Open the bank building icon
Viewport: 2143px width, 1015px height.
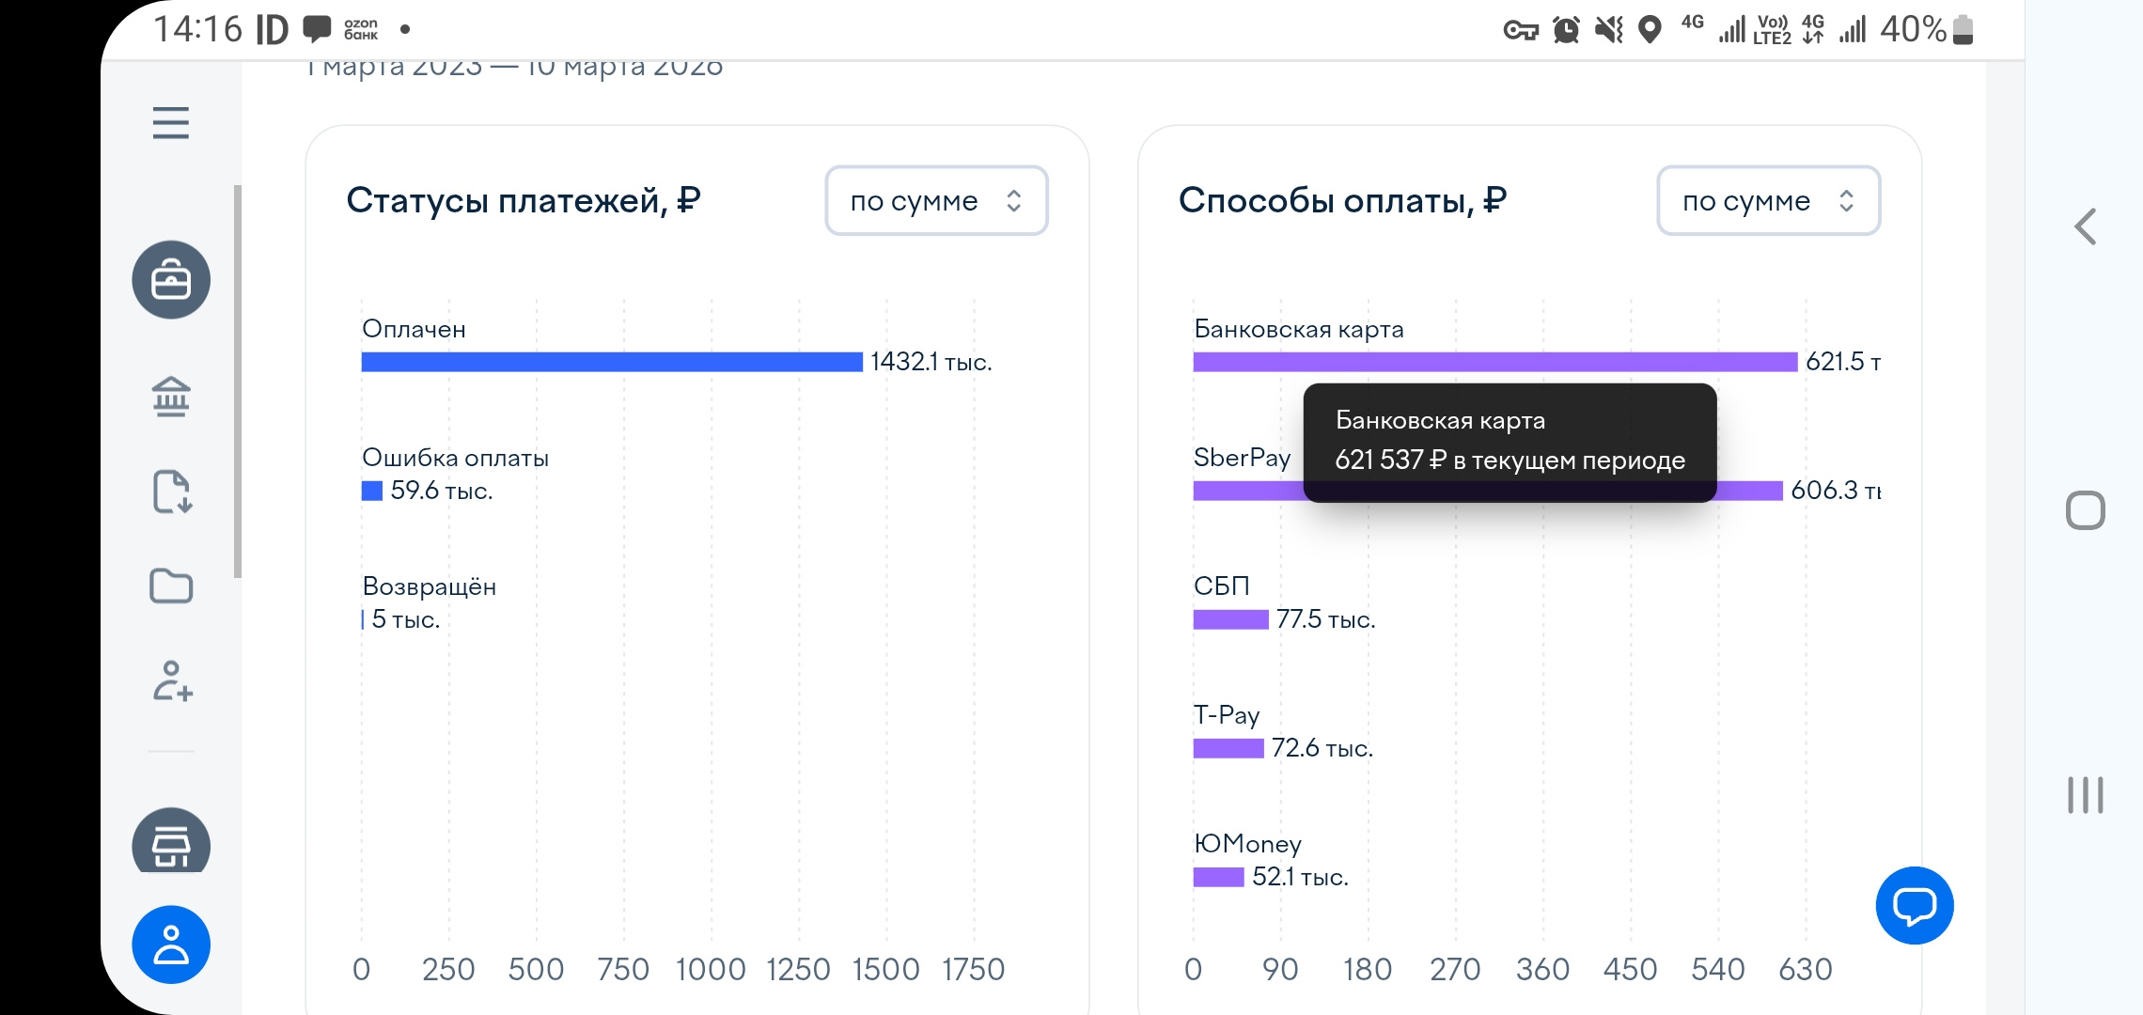coord(171,397)
